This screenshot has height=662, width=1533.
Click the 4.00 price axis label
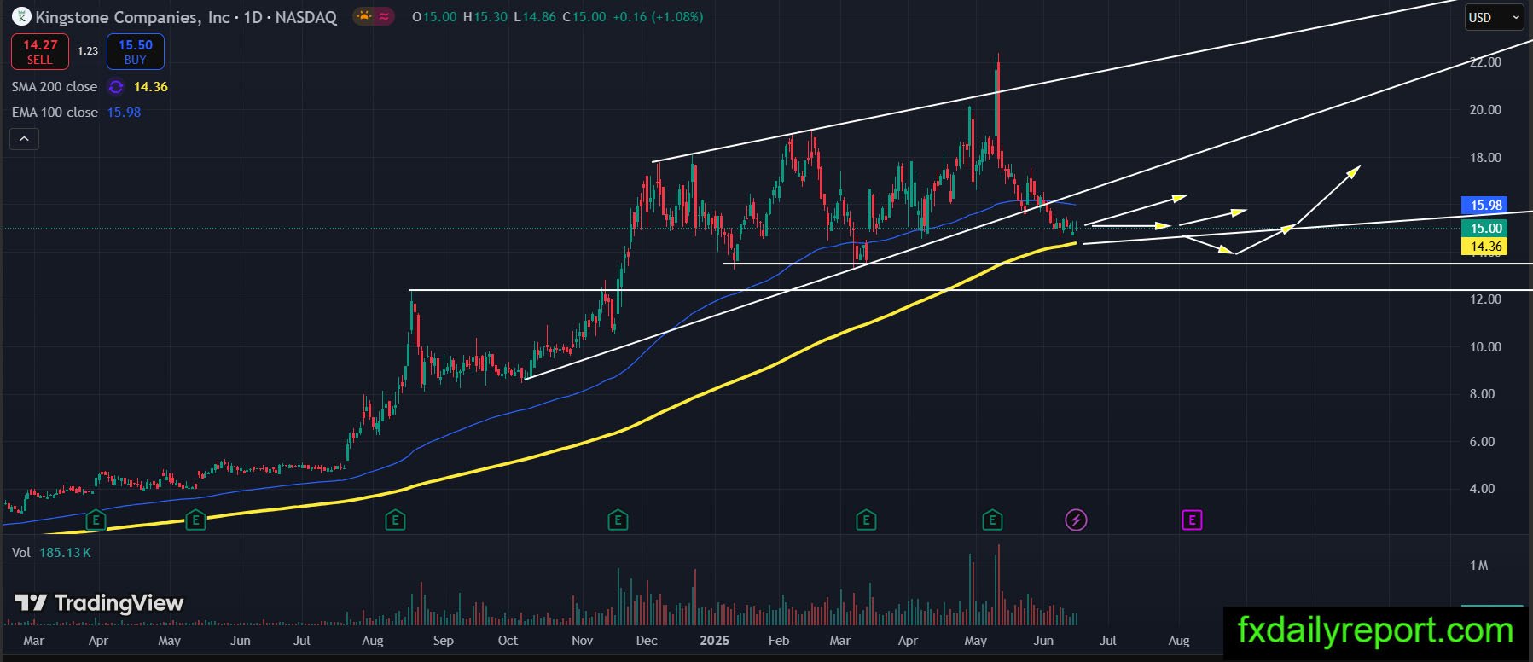tap(1482, 489)
